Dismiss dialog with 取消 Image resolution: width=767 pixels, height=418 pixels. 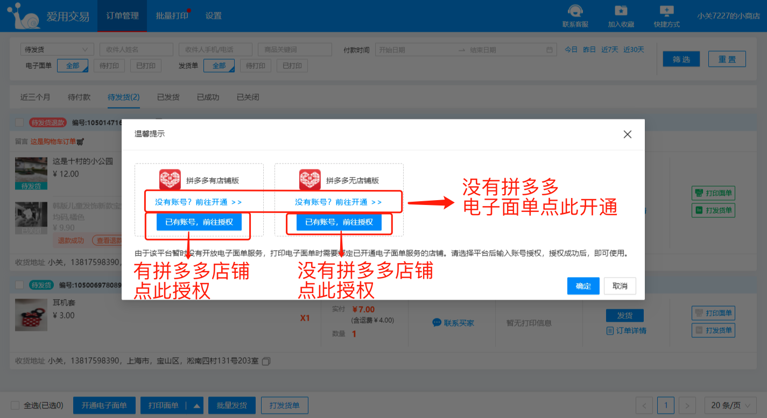(620, 286)
